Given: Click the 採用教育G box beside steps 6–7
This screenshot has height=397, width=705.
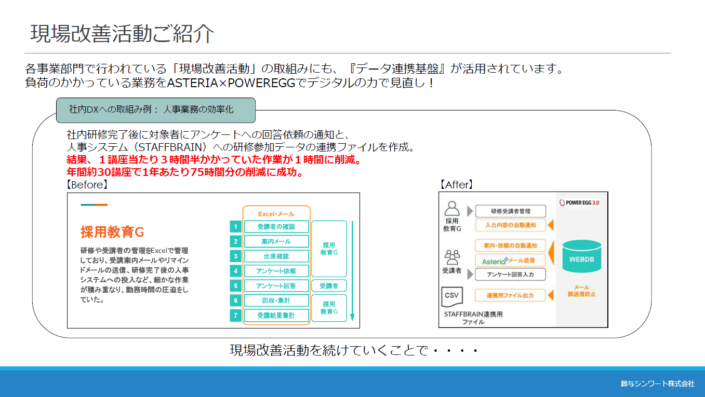Looking at the screenshot, I should [329, 308].
